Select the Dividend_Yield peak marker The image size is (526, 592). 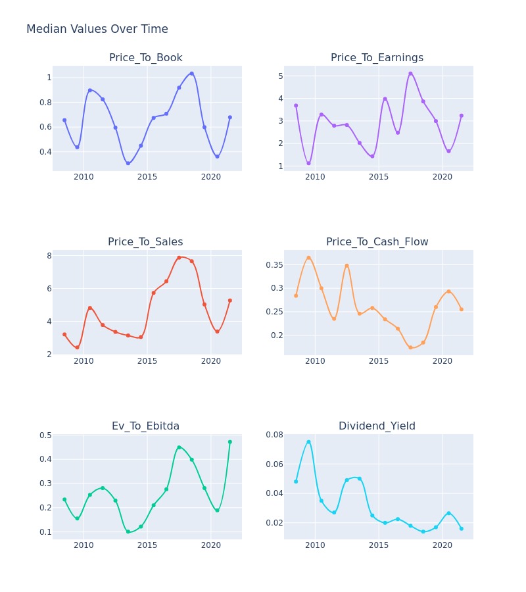(x=308, y=442)
